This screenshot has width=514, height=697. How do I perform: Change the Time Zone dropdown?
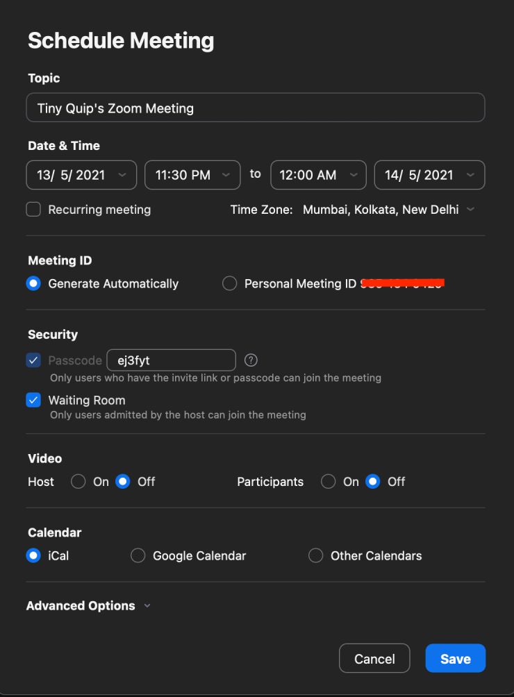[x=388, y=209]
